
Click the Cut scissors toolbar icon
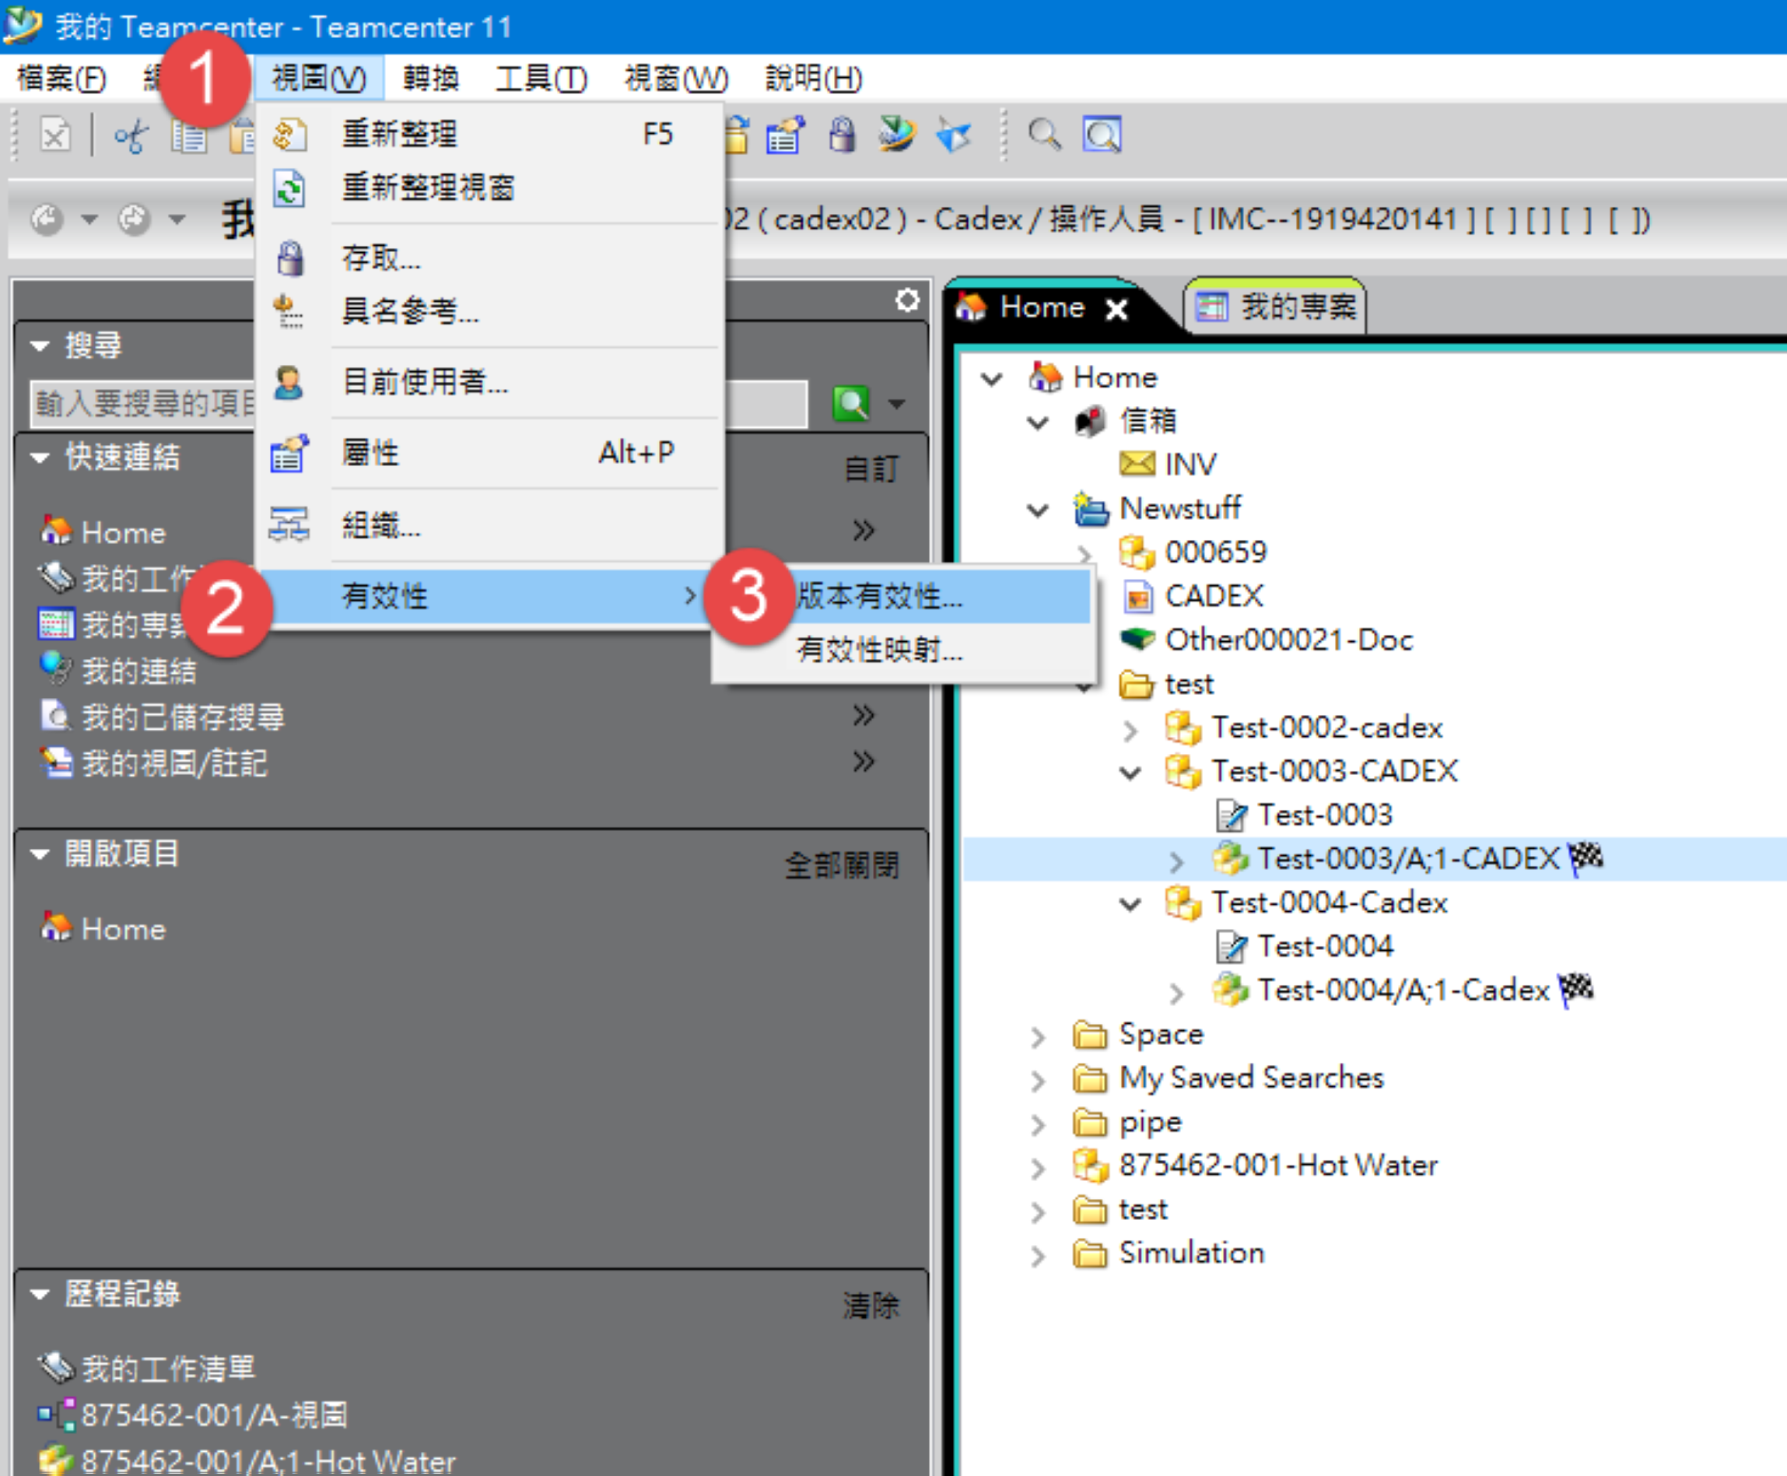[x=131, y=135]
